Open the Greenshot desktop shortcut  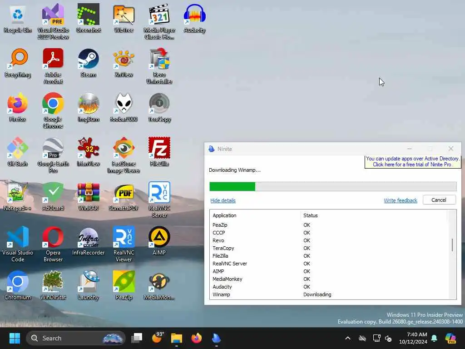(89, 19)
